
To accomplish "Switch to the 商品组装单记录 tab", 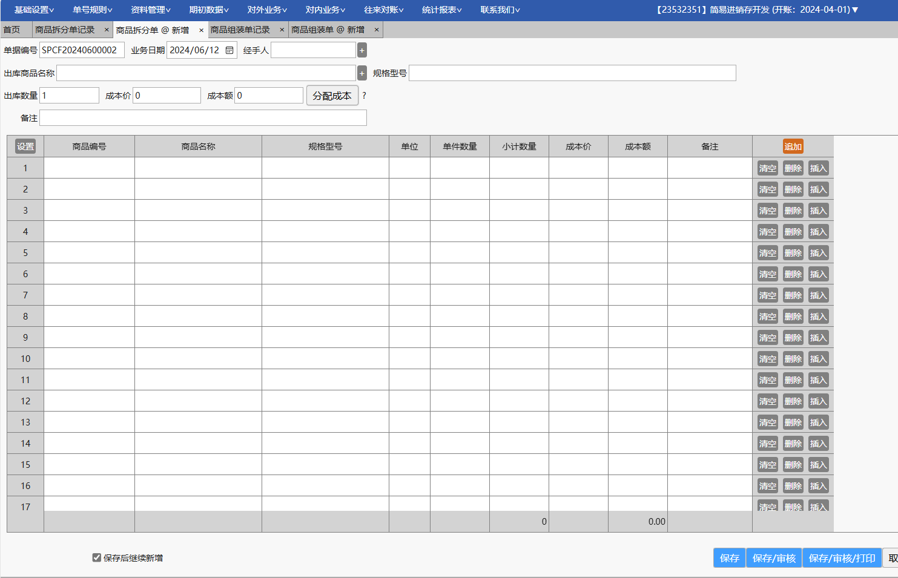I will 240,30.
